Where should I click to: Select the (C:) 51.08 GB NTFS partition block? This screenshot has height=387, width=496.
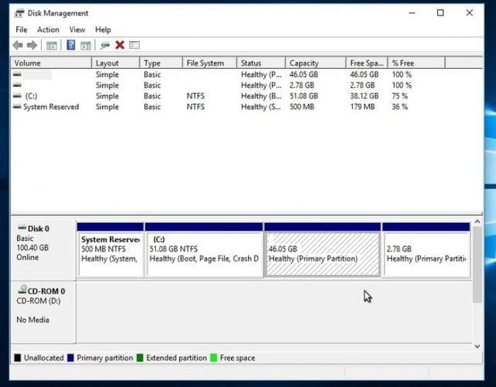pos(204,251)
